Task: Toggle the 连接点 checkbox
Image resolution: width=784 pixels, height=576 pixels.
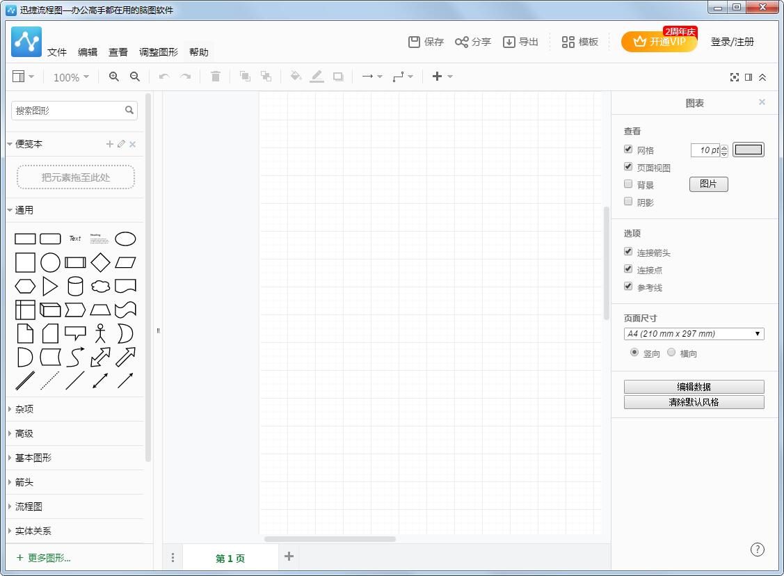Action: tap(628, 269)
